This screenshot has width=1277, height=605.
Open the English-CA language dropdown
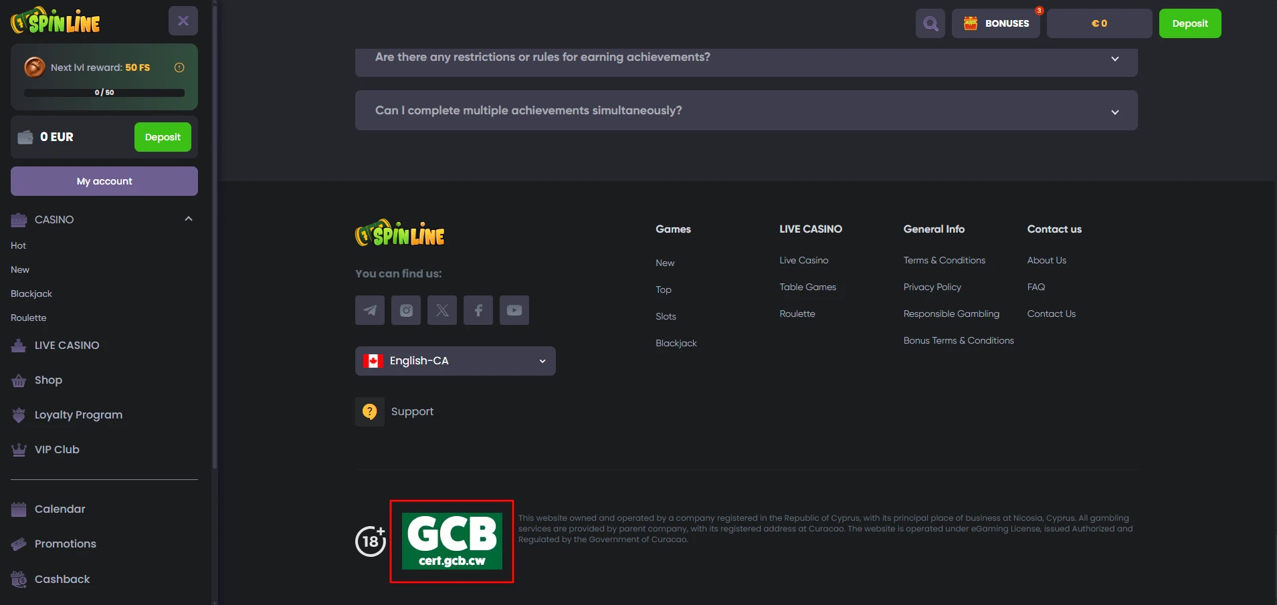point(455,361)
